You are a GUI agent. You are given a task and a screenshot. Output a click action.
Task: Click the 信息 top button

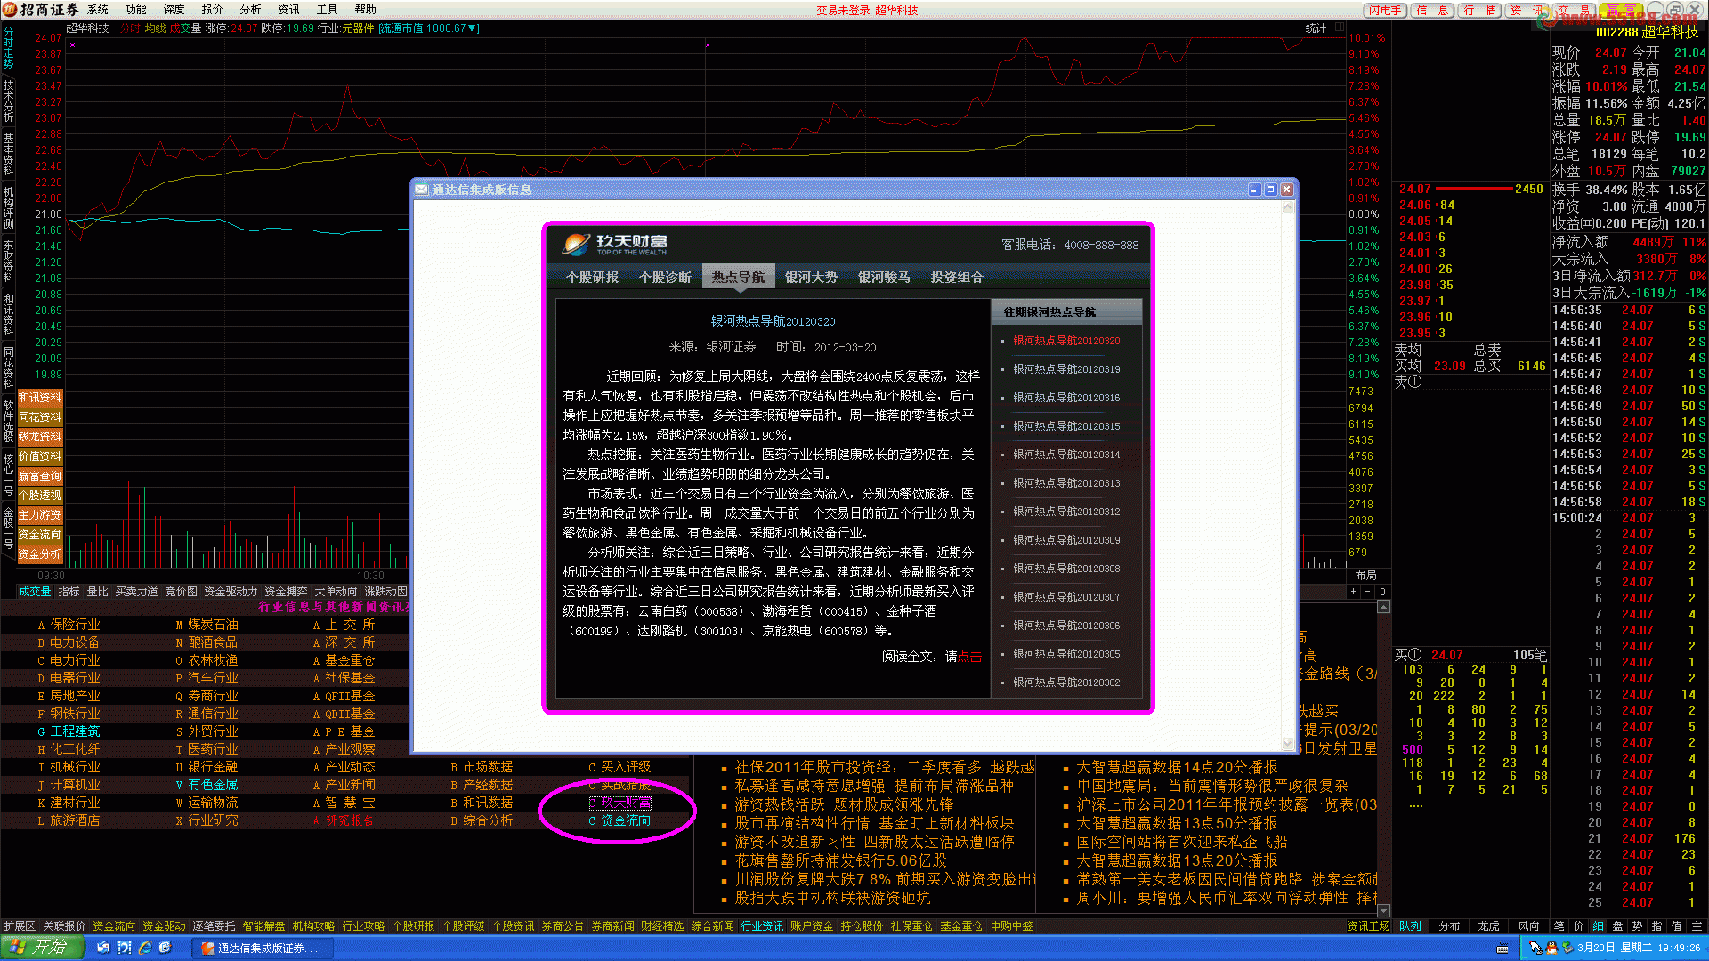(x=1433, y=11)
